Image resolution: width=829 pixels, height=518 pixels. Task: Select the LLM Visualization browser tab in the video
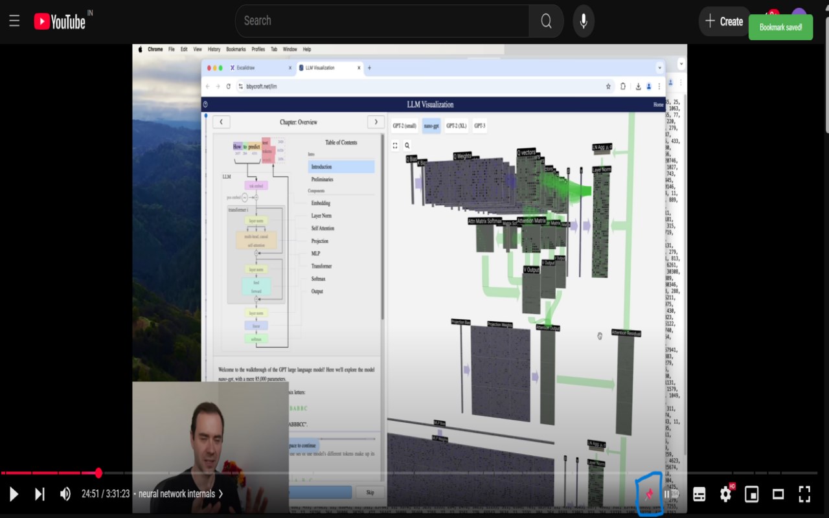330,68
